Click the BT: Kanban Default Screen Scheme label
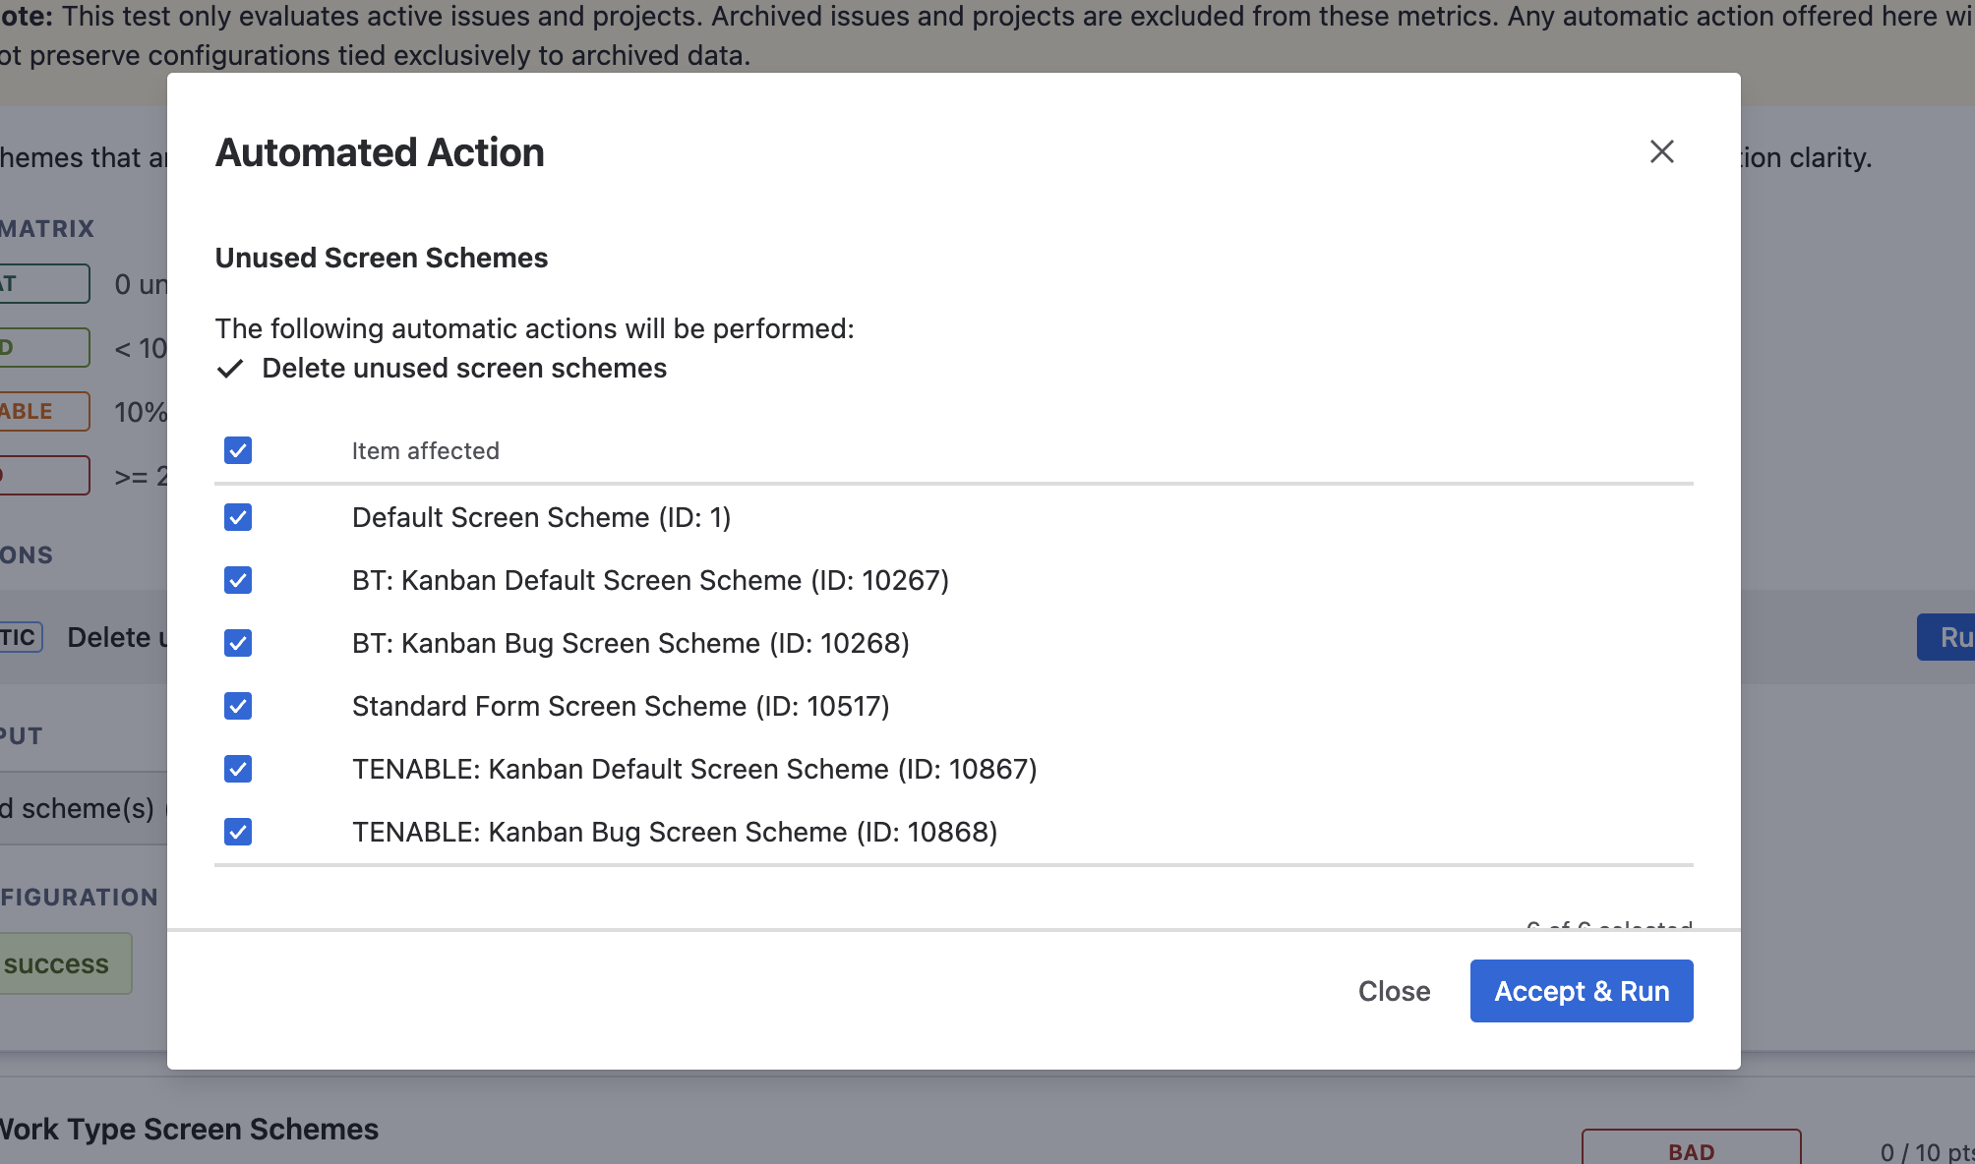Screen dimensions: 1975x1164 (x=649, y=580)
